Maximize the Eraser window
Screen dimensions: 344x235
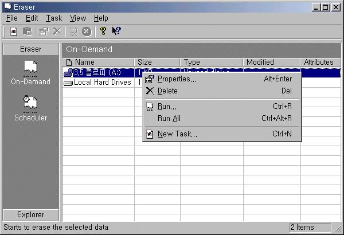point(325,7)
